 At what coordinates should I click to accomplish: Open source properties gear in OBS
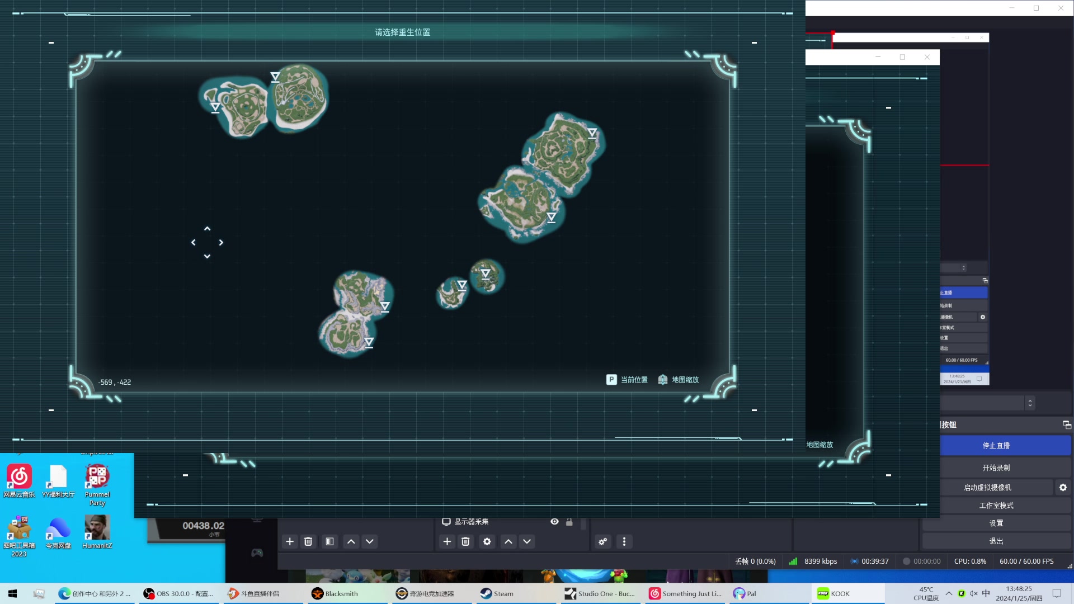coord(487,541)
